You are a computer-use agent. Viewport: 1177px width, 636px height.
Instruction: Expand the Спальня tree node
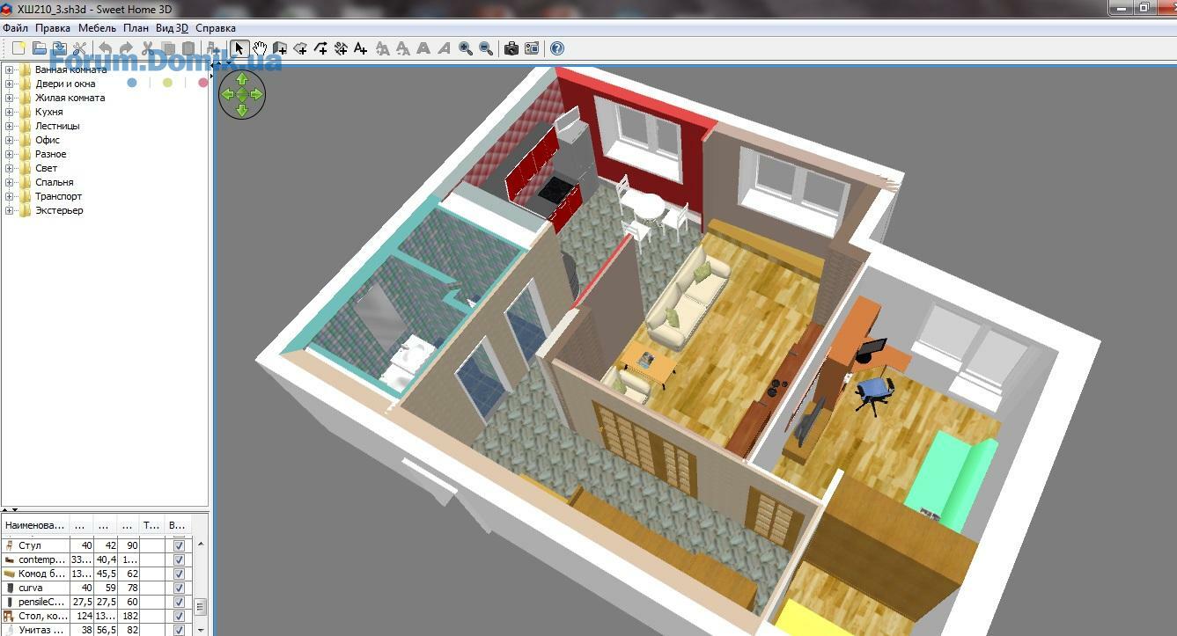click(10, 182)
